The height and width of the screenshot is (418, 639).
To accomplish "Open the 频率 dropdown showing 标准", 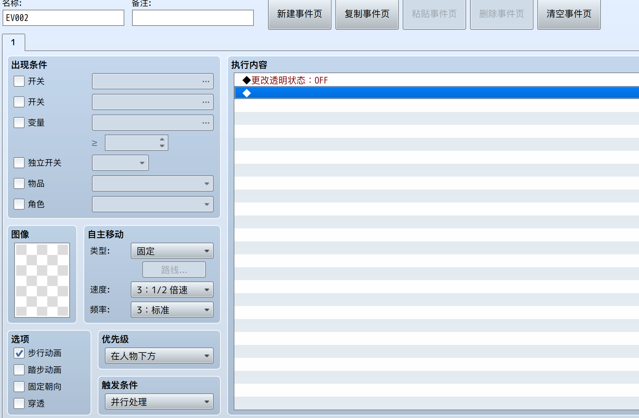I will pyautogui.click(x=172, y=310).
